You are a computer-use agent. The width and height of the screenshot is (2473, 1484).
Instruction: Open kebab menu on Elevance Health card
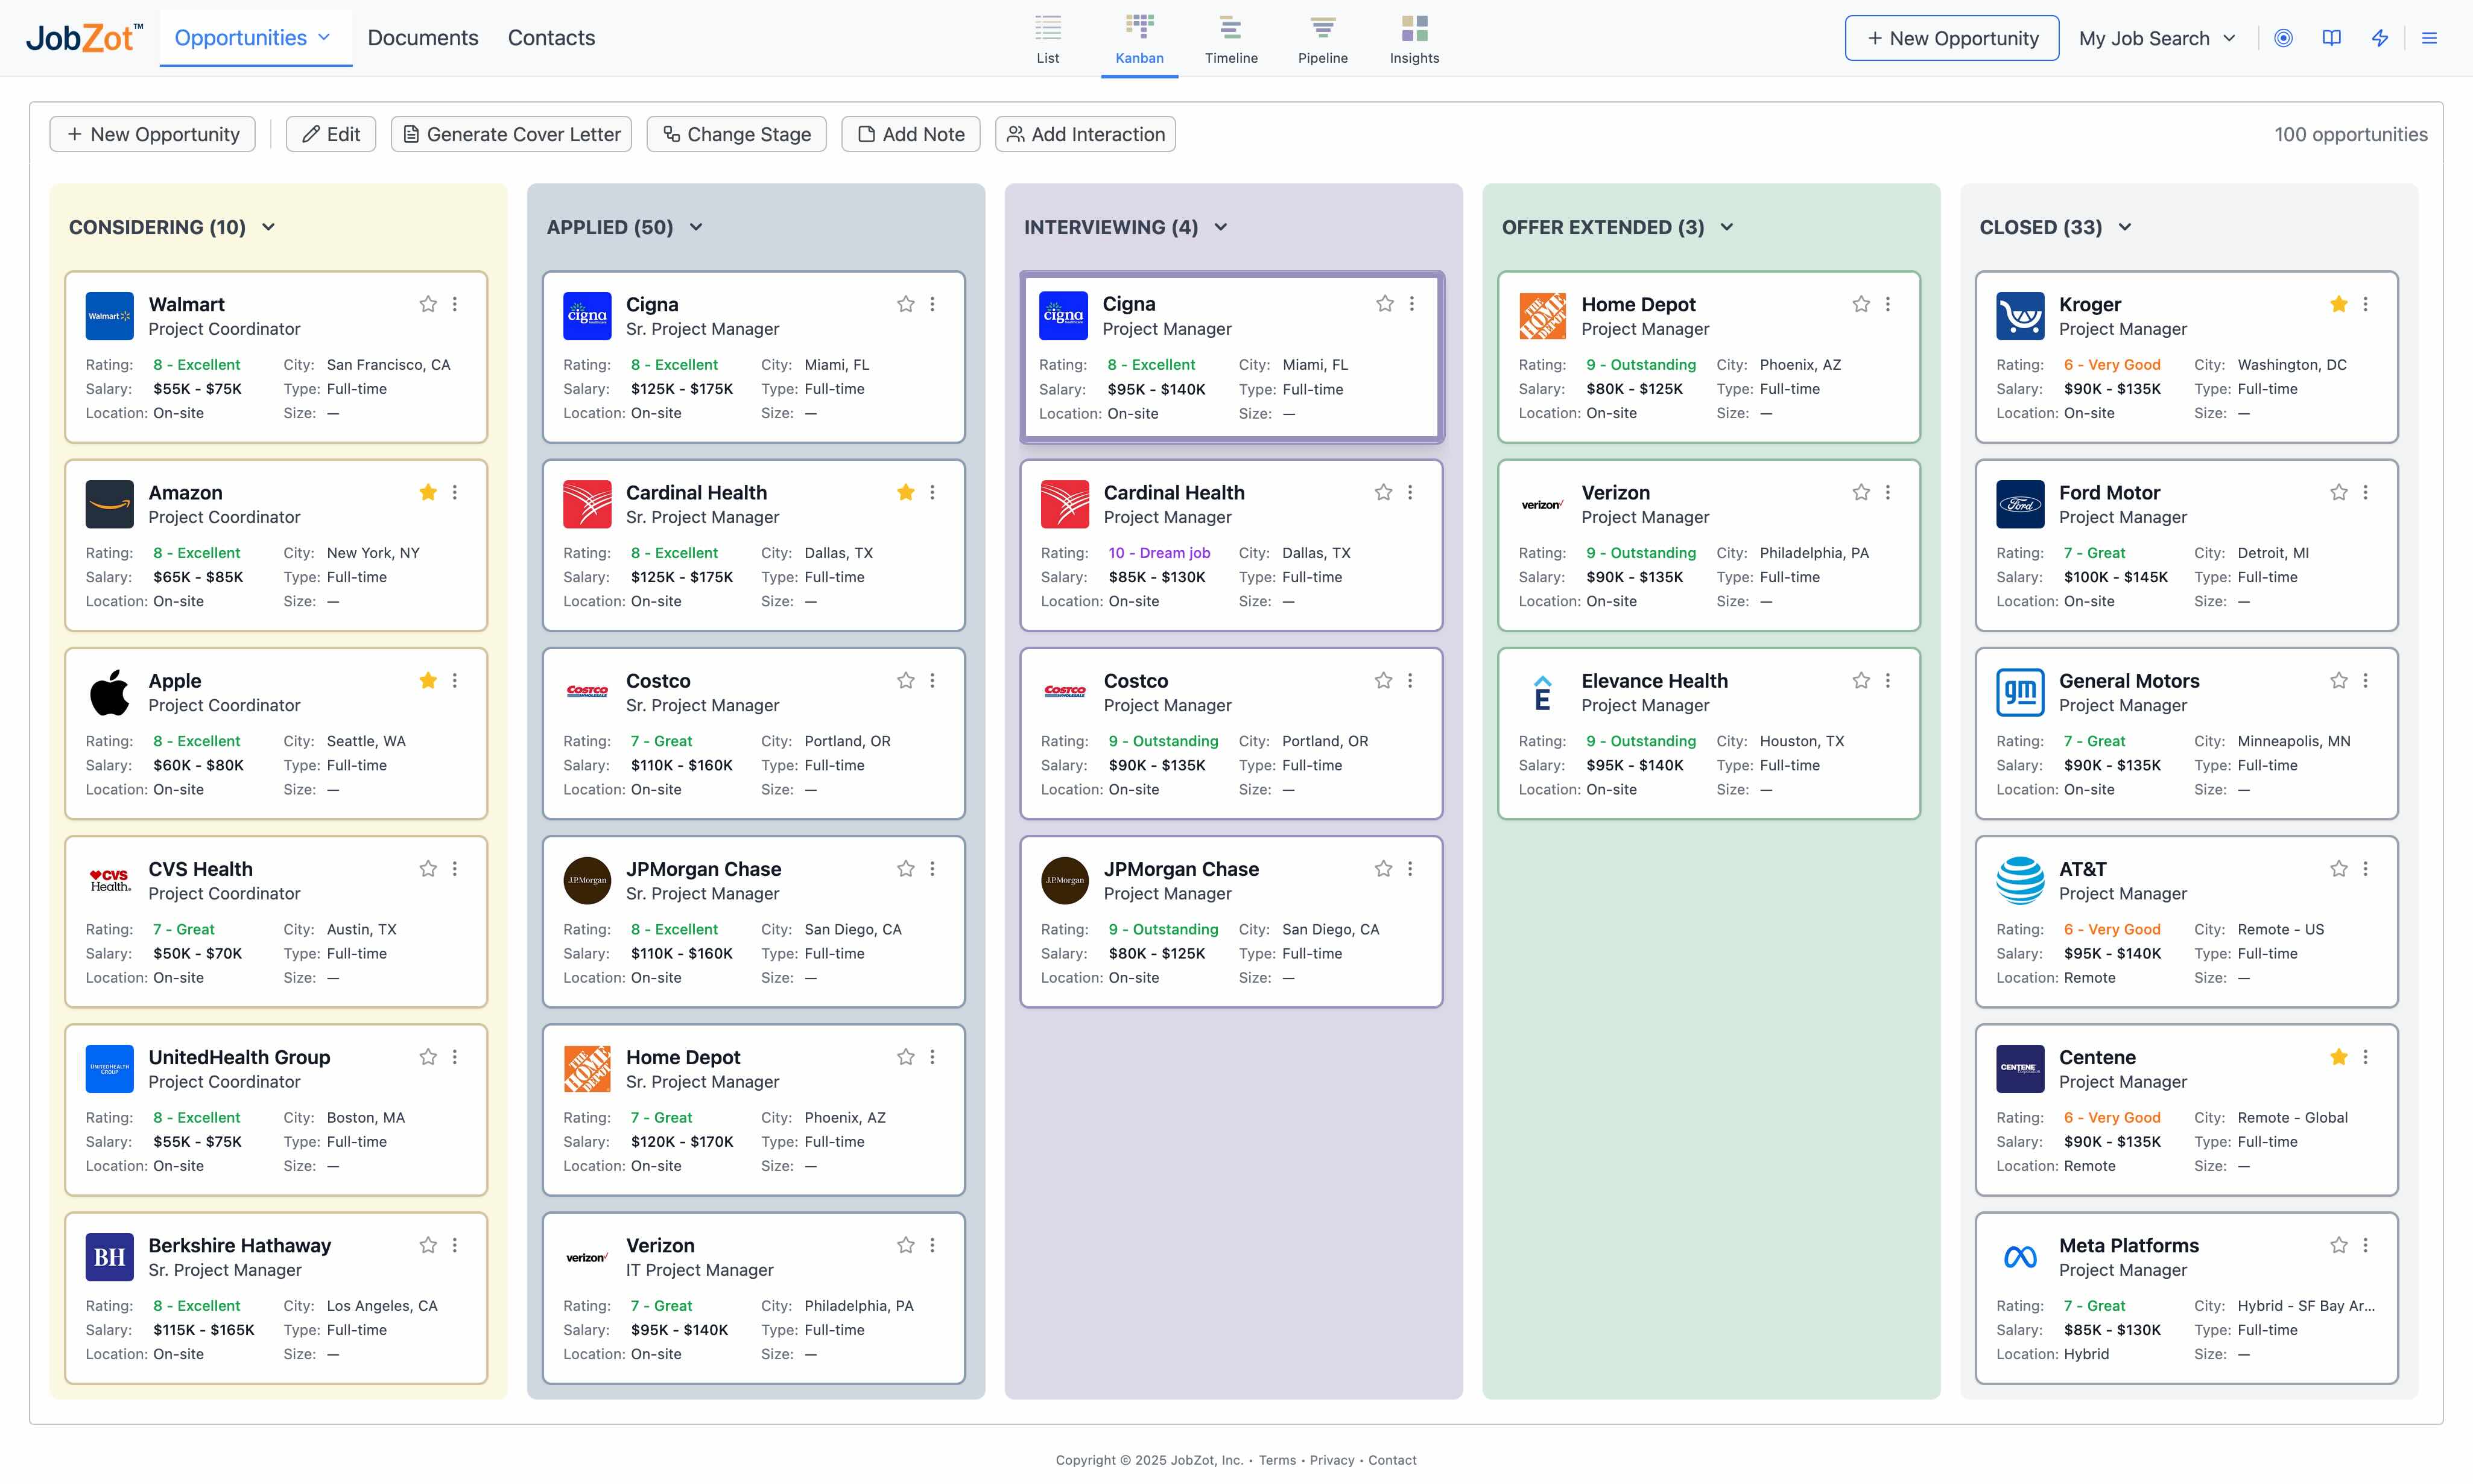coord(1887,680)
